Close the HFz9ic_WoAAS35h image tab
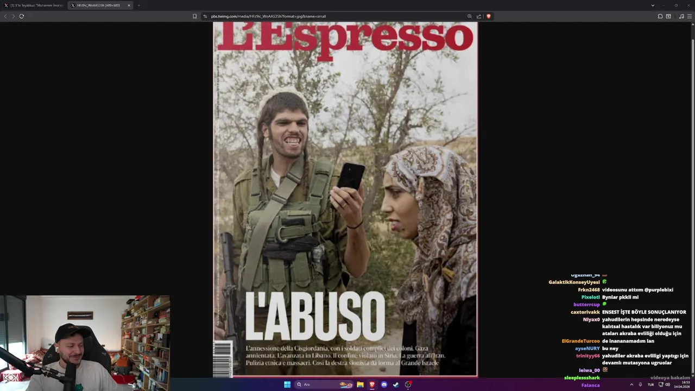Viewport: 695px width, 391px height. tap(129, 5)
